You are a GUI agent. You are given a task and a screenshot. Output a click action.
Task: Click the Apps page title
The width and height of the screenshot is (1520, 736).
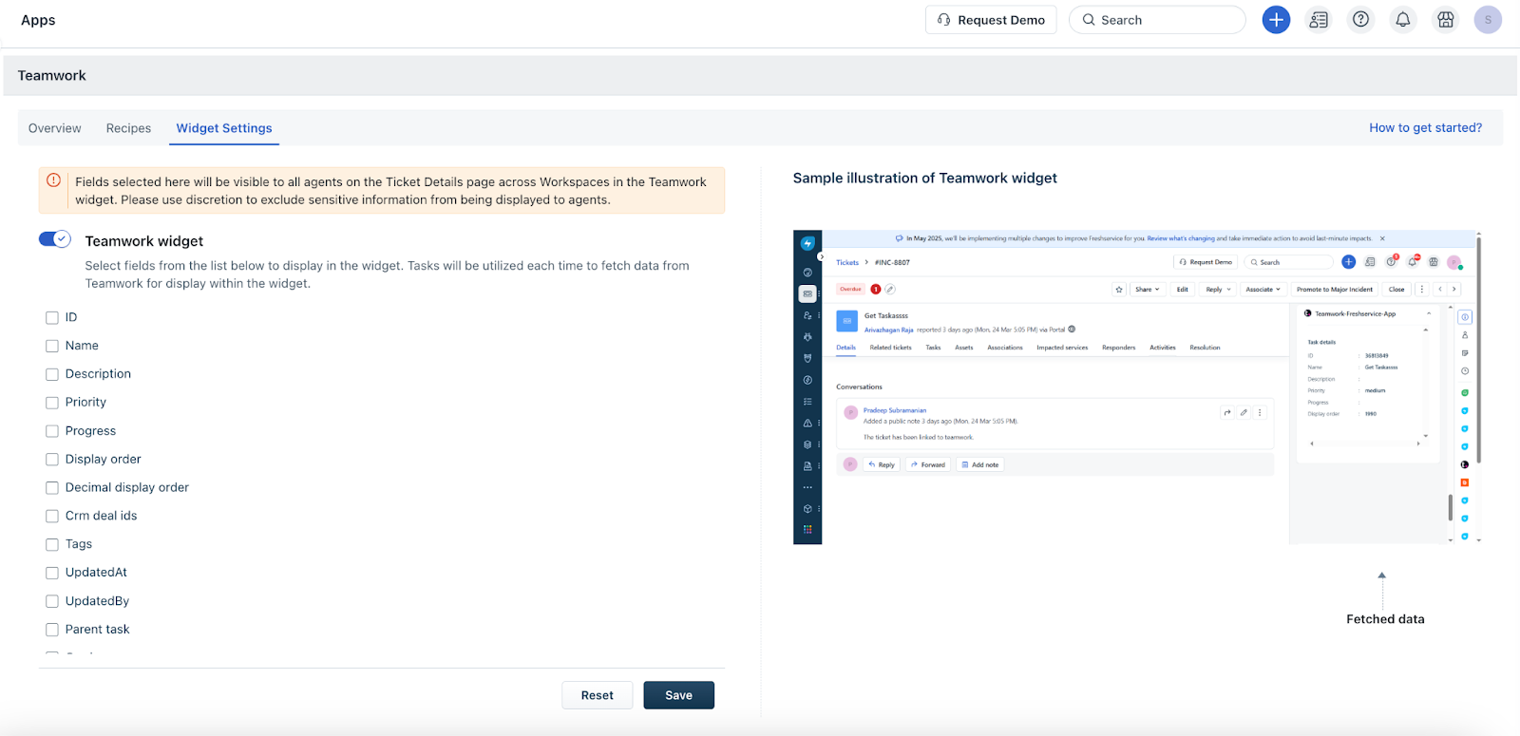pyautogui.click(x=38, y=20)
